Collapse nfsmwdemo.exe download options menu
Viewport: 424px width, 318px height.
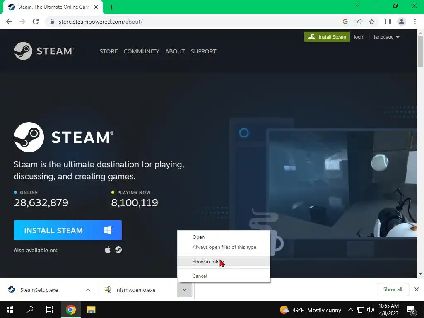click(185, 290)
